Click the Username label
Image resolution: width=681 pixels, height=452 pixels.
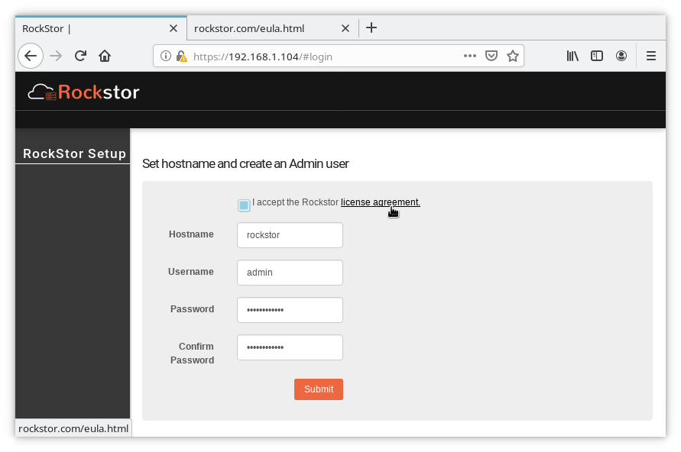(190, 272)
